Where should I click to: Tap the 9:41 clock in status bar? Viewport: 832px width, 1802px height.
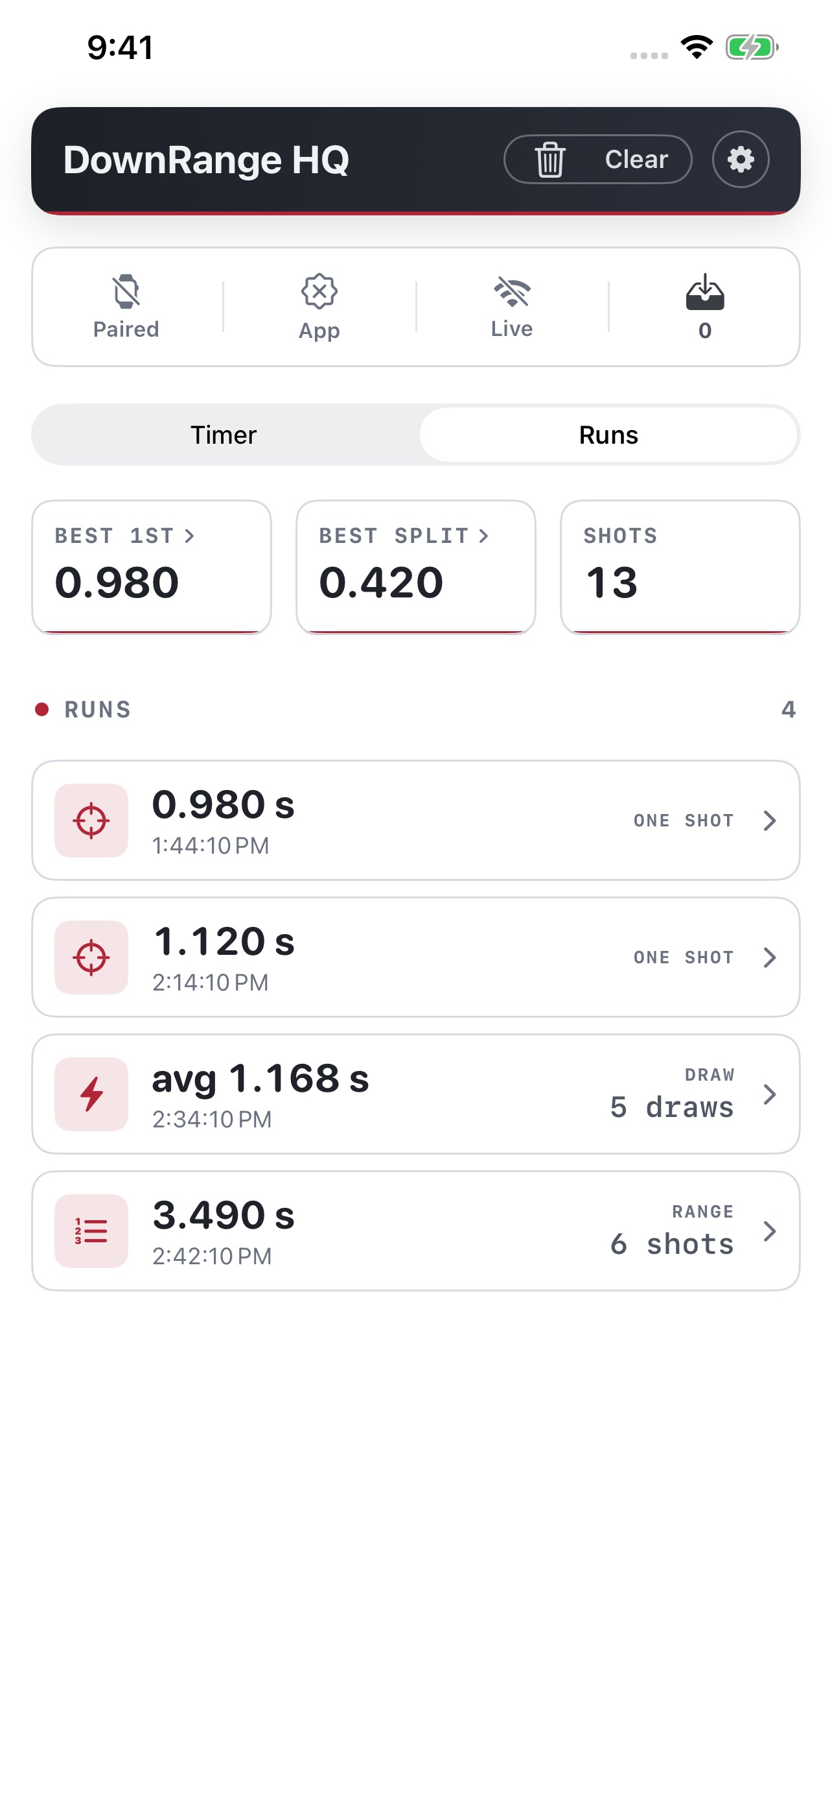[120, 47]
